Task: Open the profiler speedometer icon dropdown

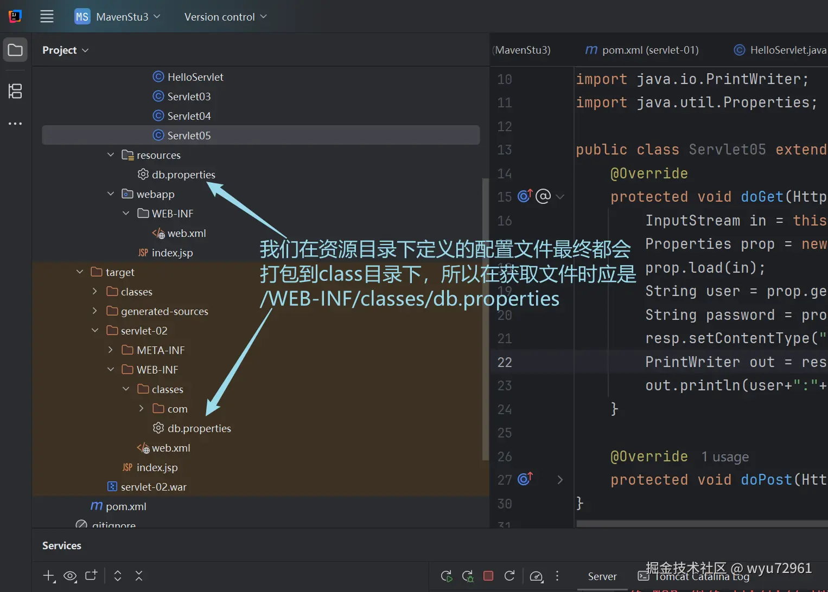Action: 537,576
